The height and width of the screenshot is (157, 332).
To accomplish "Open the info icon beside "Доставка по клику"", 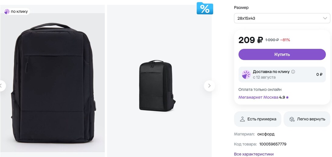I will [x=293, y=72].
